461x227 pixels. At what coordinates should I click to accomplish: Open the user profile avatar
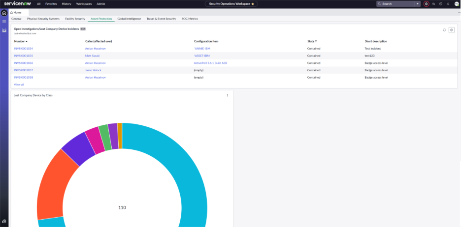click(457, 4)
